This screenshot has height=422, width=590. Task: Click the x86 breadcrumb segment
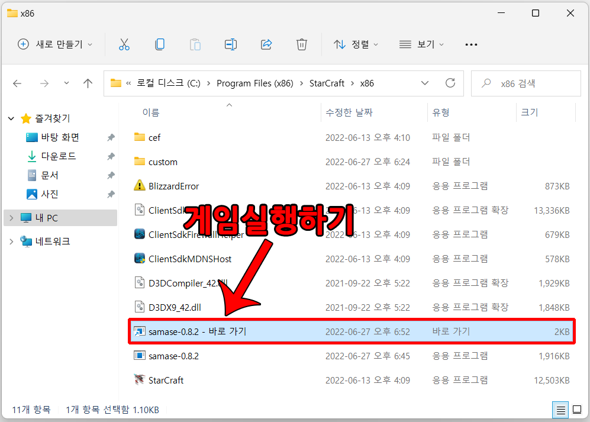(x=367, y=83)
